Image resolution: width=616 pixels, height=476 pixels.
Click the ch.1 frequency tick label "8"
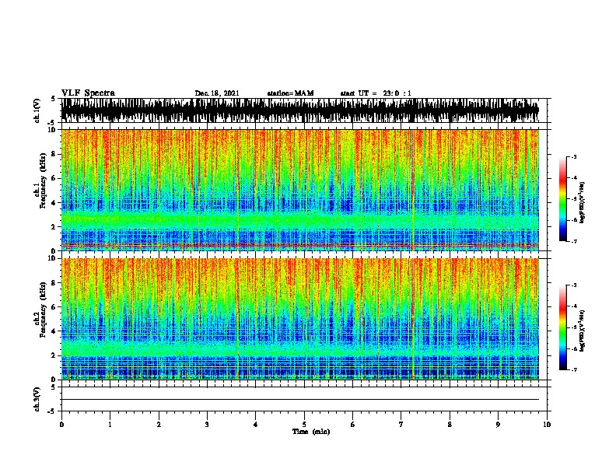pos(54,154)
